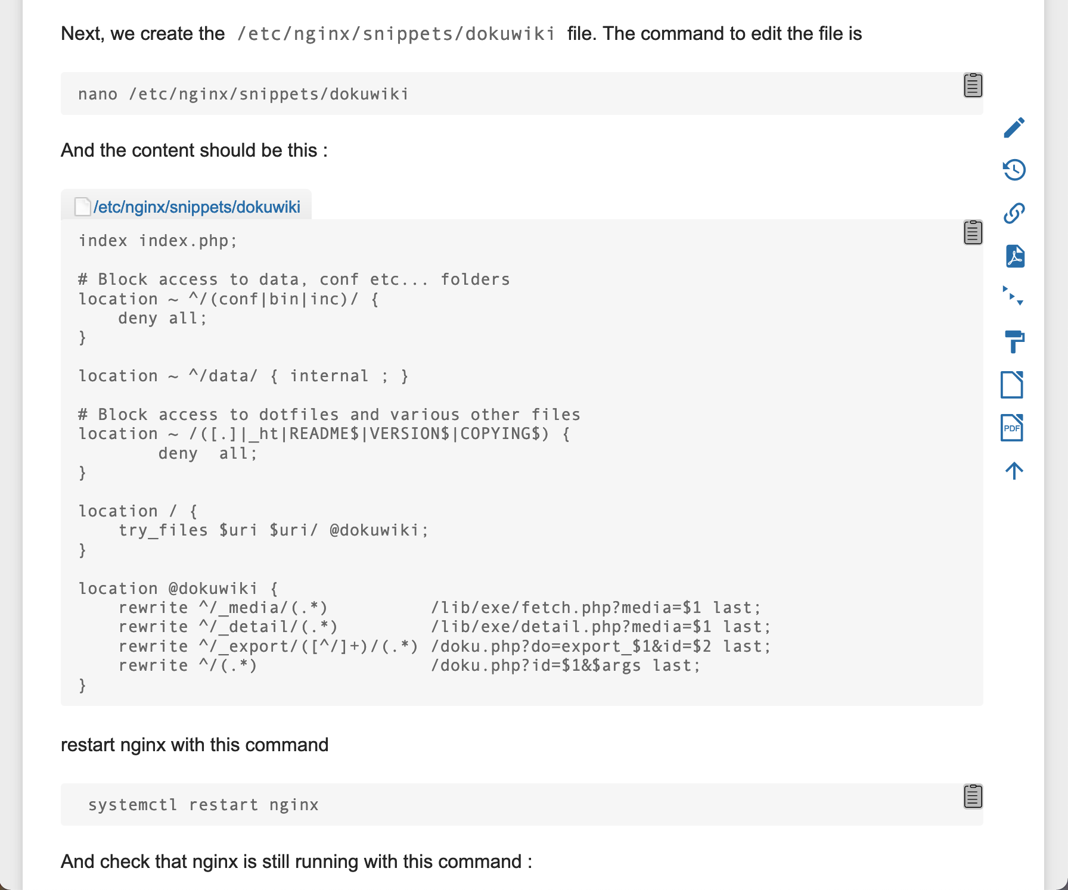Show backlinks using the chain icon

click(x=1014, y=213)
